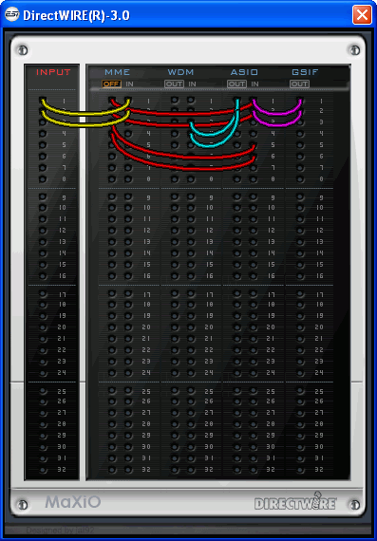Toggle the MME OFF switch

111,84
